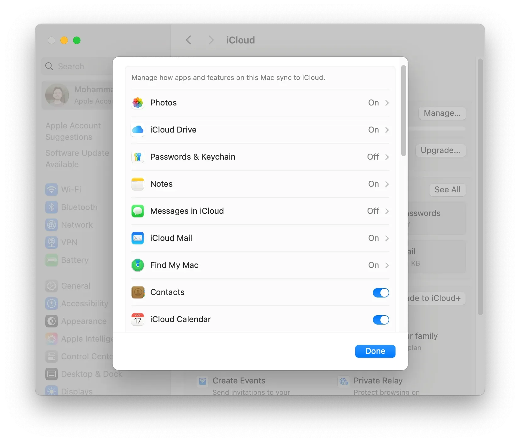Click the Contacts book icon
Screen dimensions: 520x442
[x=138, y=292]
